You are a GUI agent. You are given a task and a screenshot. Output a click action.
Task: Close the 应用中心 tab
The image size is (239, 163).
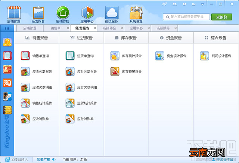[149, 28]
